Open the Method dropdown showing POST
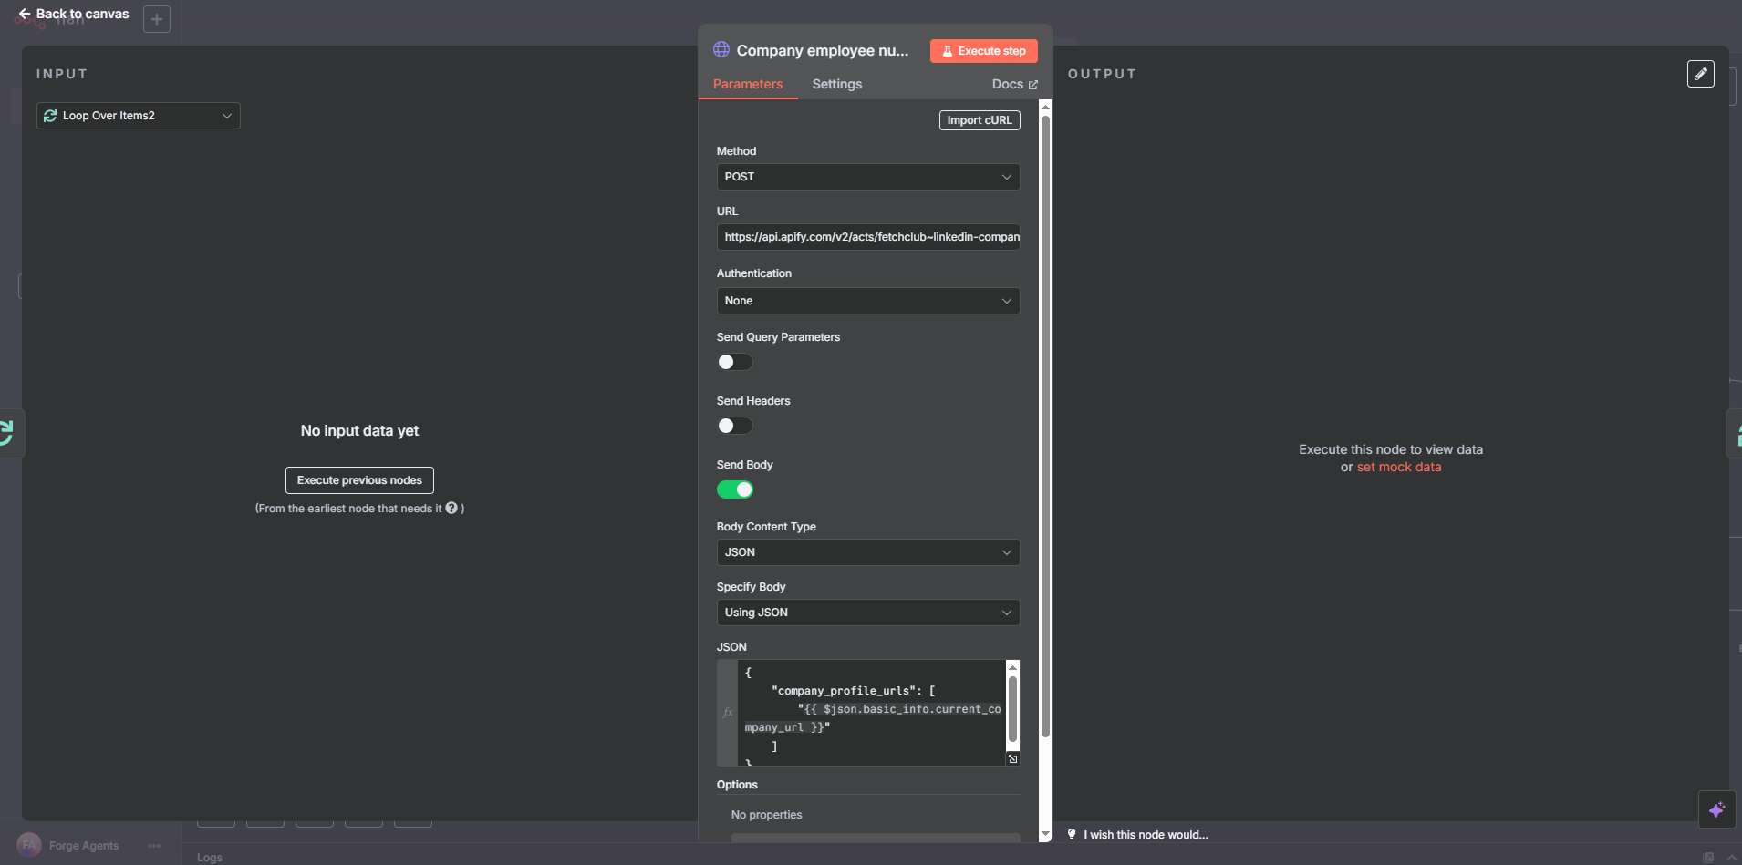This screenshot has width=1742, height=865. 867,177
